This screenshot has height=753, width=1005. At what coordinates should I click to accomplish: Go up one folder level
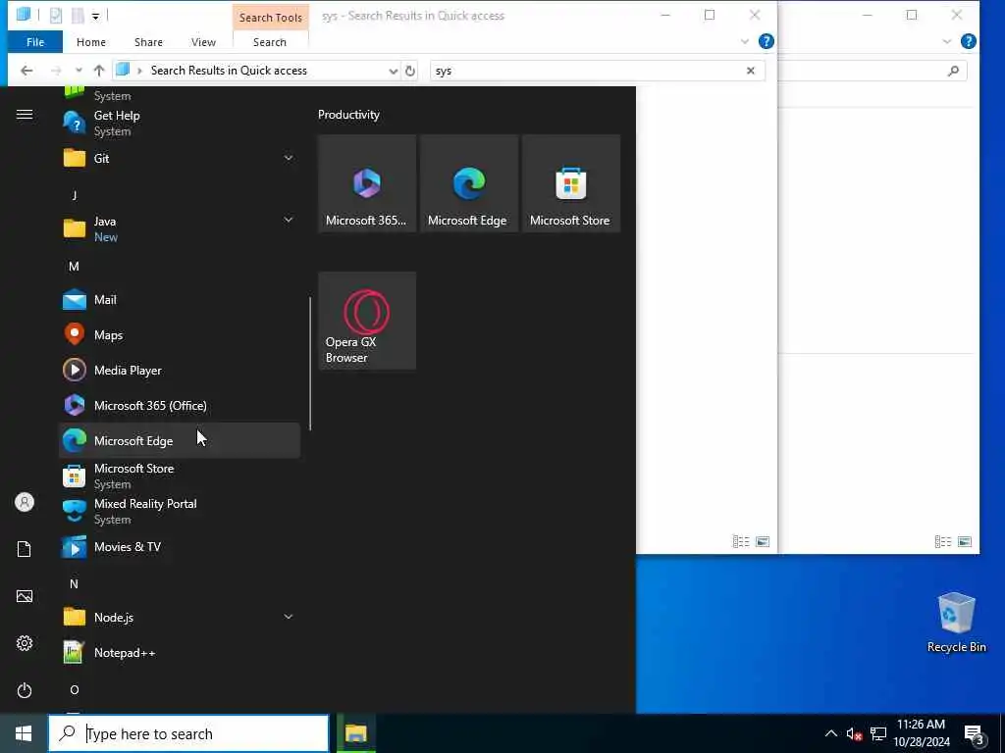pos(99,71)
